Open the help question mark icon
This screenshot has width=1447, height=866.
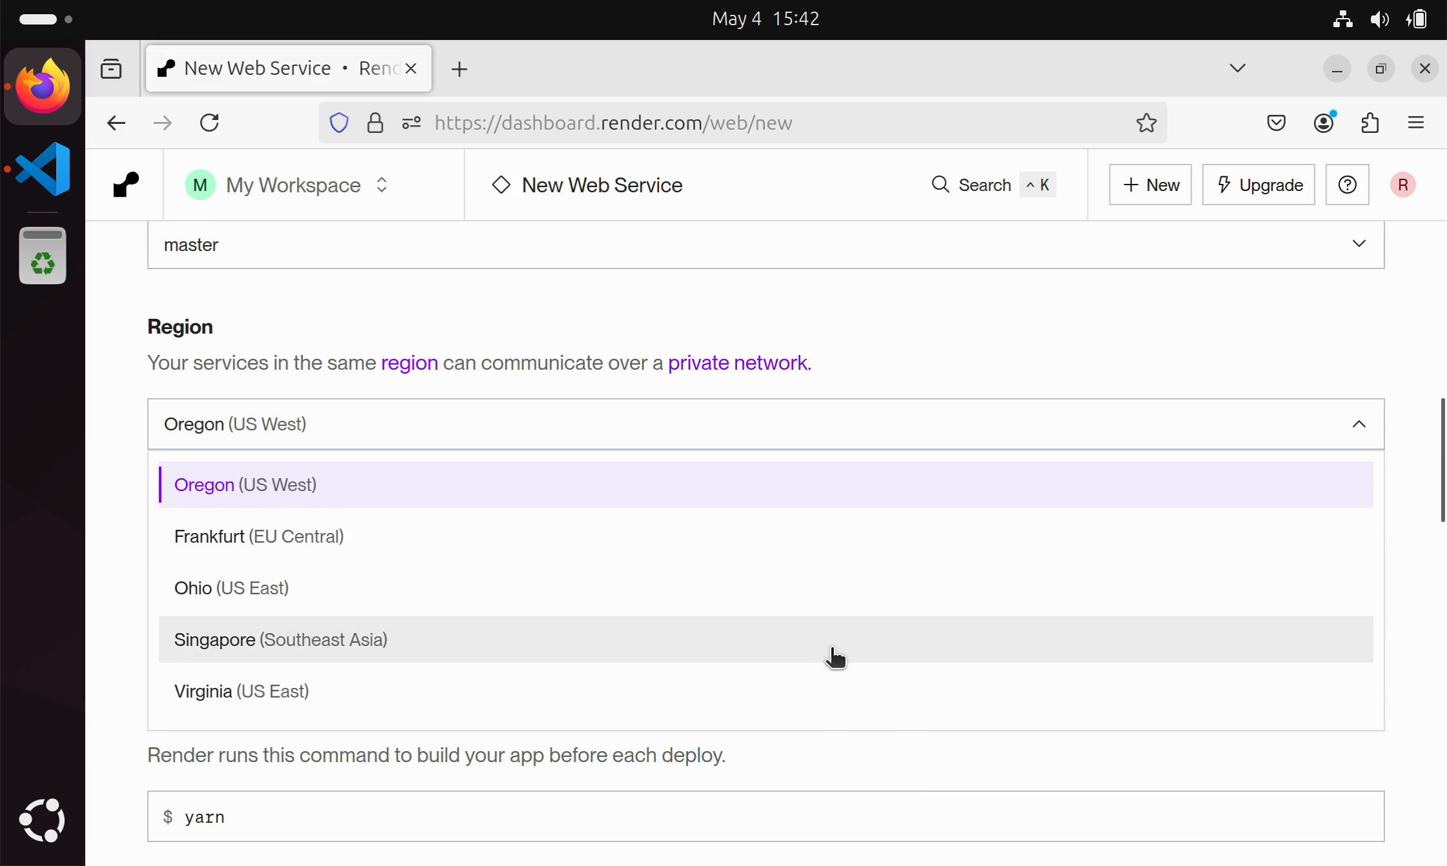[1347, 185]
